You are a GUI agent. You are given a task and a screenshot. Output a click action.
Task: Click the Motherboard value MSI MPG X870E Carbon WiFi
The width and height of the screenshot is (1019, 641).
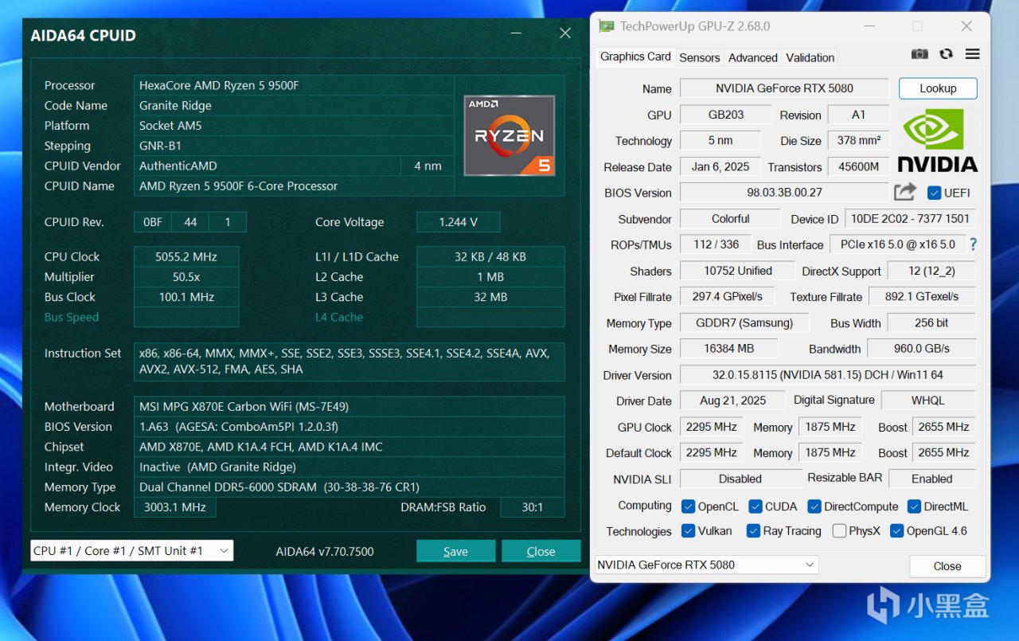point(349,406)
